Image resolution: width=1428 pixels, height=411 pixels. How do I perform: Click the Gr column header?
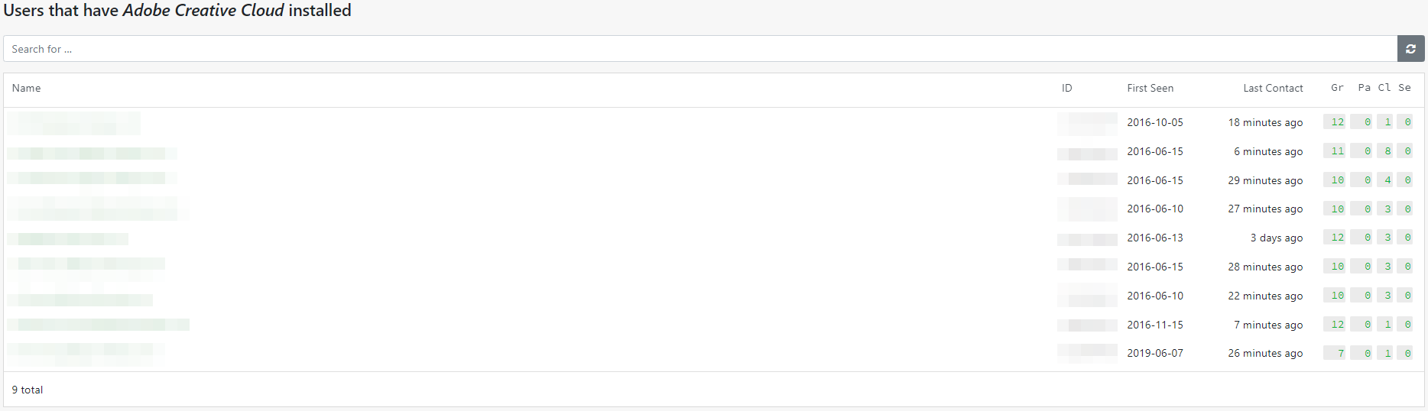1337,88
